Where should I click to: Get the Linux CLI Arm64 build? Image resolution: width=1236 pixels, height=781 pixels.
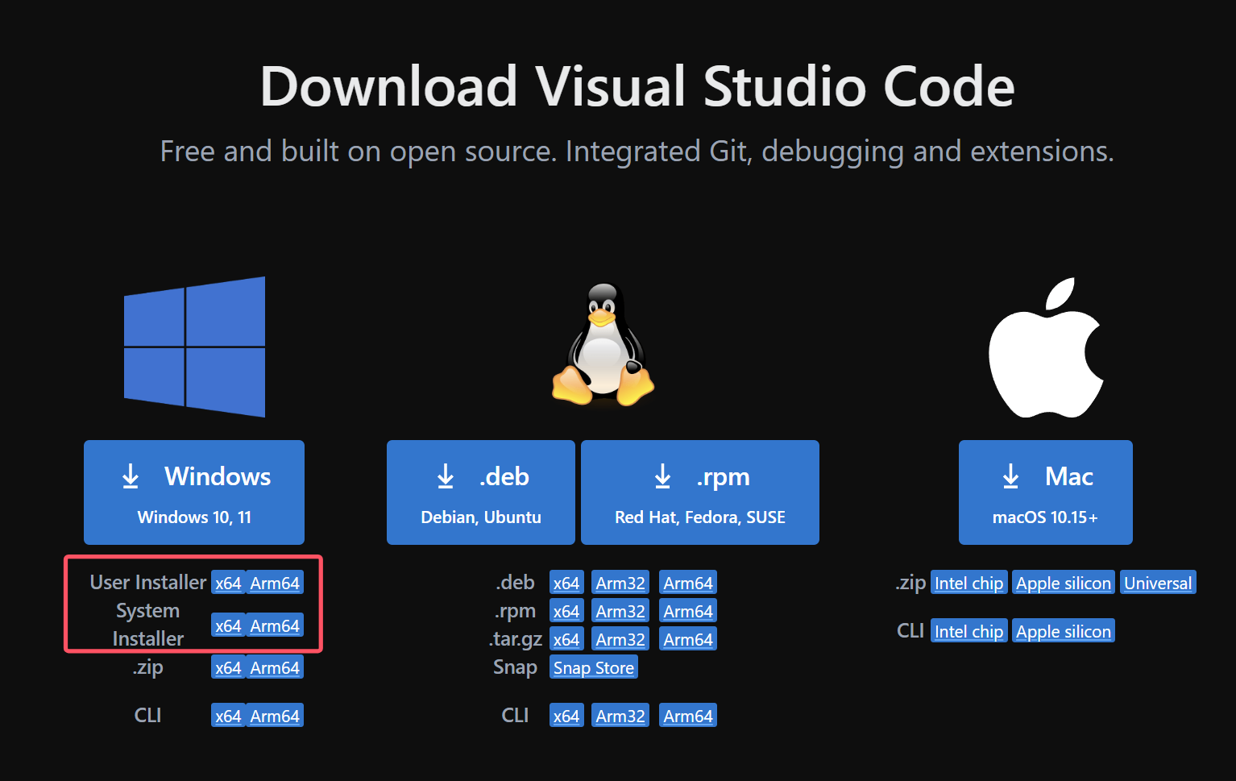[688, 716]
